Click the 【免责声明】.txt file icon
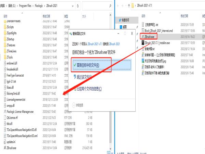 pos(143,25)
